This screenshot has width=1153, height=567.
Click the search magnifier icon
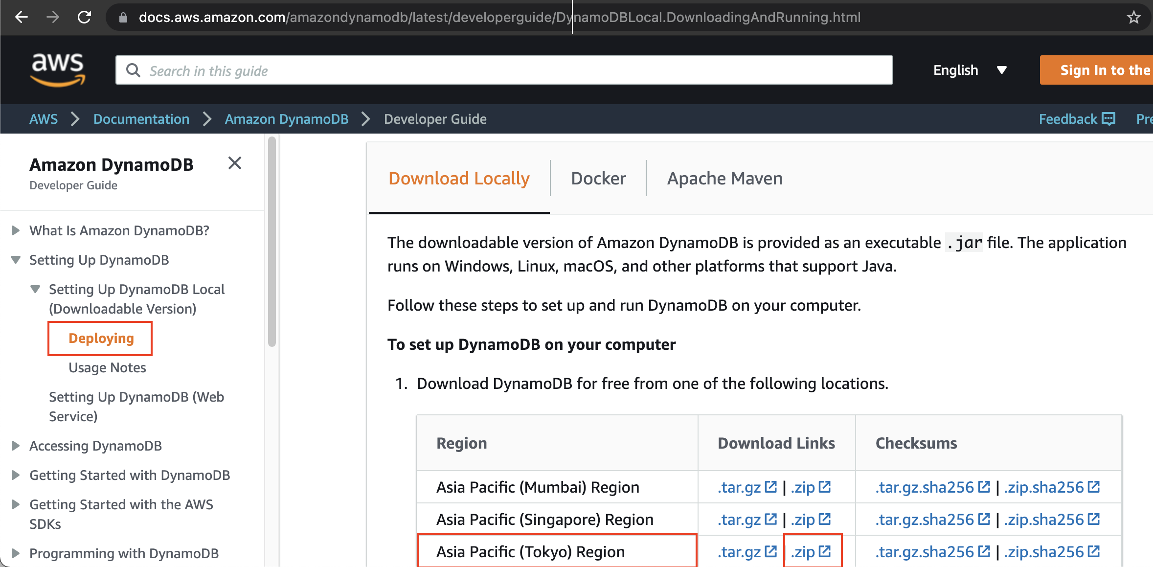[x=133, y=70]
